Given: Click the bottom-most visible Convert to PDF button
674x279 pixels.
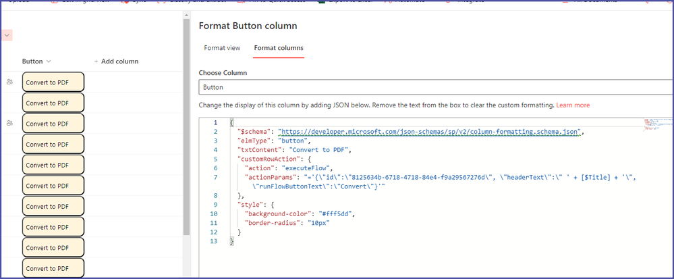Looking at the screenshot, I should tap(53, 268).
